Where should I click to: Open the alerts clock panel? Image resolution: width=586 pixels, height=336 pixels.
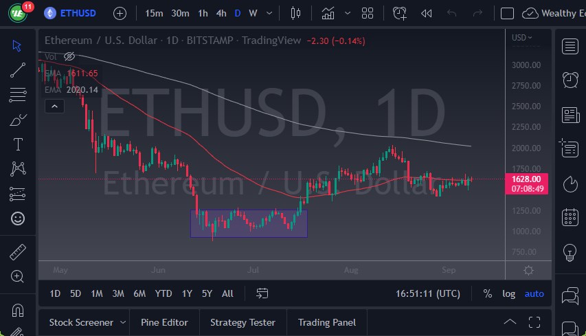pos(570,80)
